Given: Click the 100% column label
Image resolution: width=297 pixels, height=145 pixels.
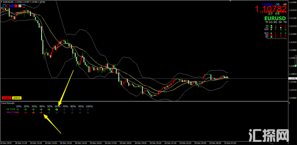Looking at the screenshot, I should point(89,106).
